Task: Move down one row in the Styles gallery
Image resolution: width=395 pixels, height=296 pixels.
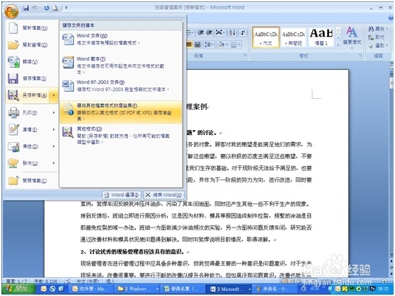Action: pyautogui.click(x=338, y=37)
